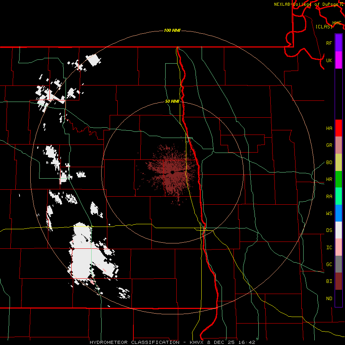Click the RA legend label
Image resolution: width=345 pixels, height=345 pixels.
329,197
